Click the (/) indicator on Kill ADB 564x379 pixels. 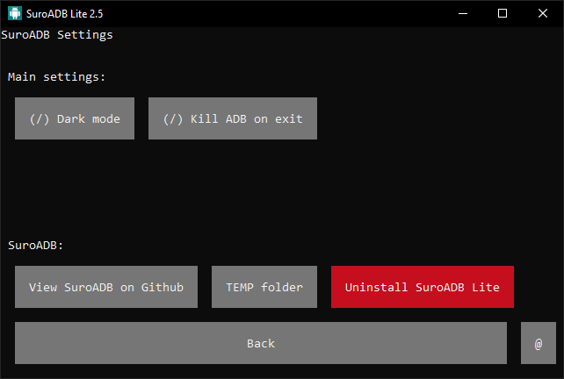(173, 118)
